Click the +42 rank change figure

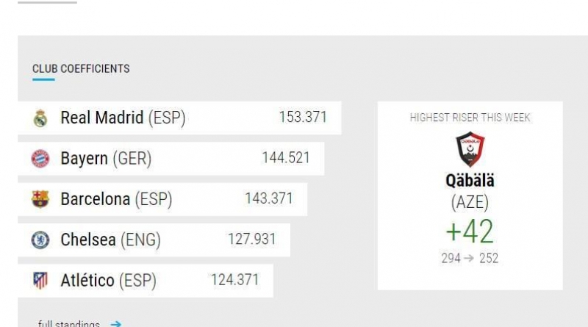pyautogui.click(x=470, y=231)
